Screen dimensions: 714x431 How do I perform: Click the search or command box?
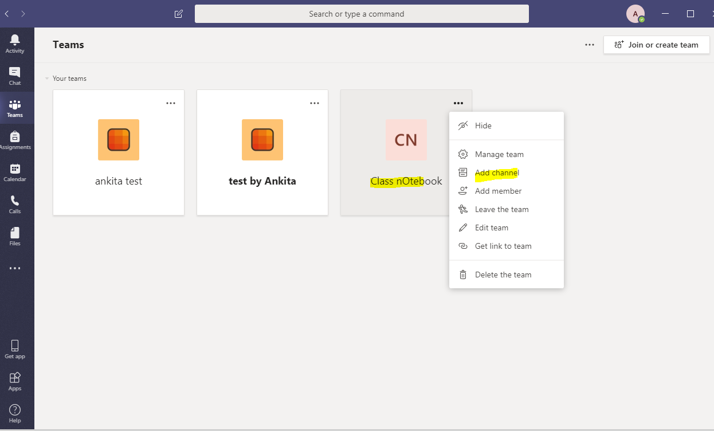362,14
